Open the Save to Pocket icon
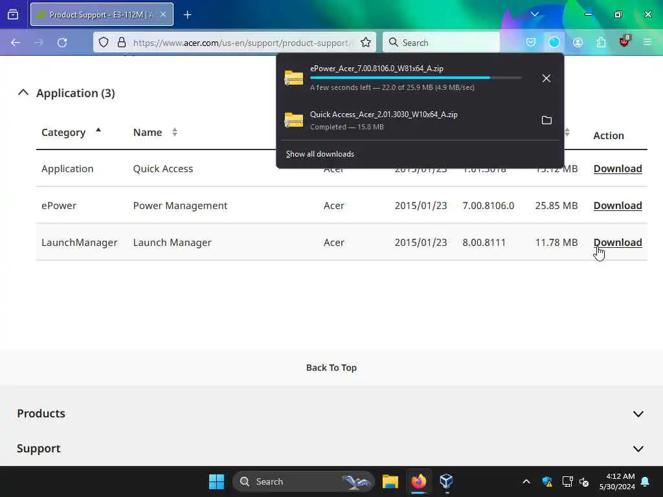The image size is (663, 497). tap(531, 42)
